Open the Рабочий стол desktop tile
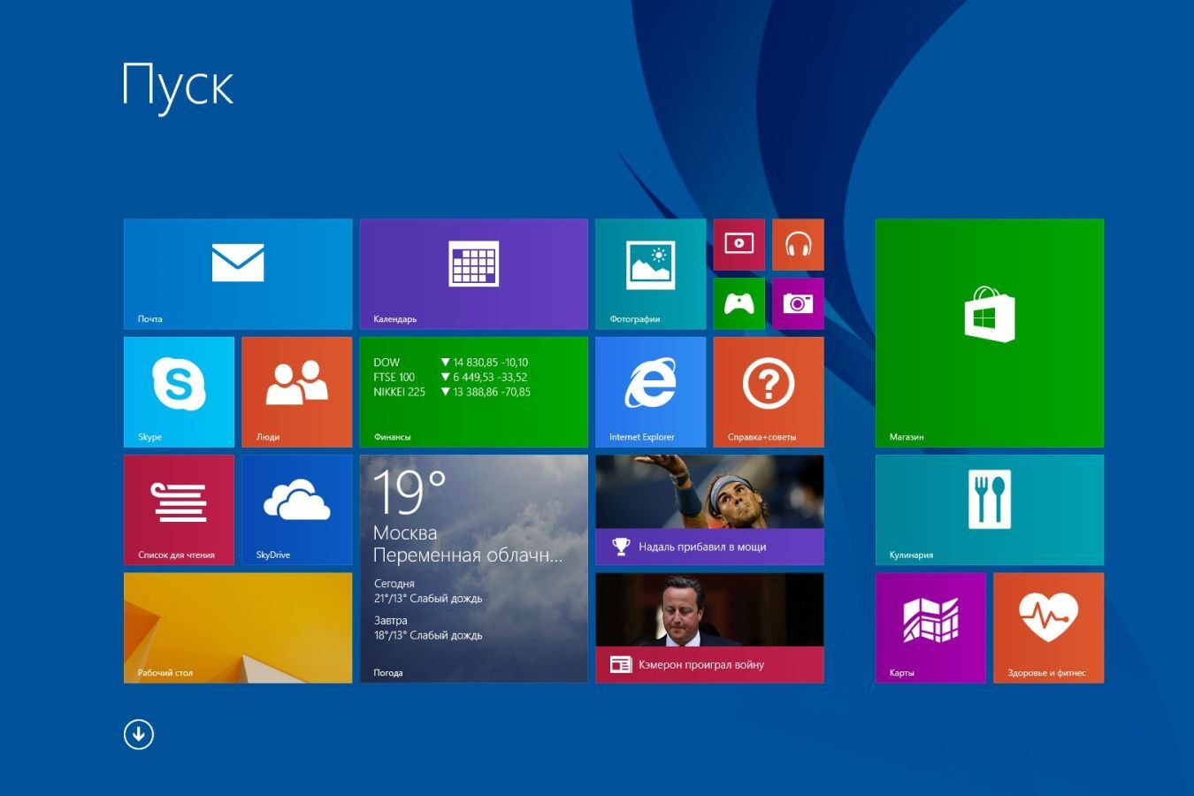The height and width of the screenshot is (796, 1194). (x=238, y=628)
